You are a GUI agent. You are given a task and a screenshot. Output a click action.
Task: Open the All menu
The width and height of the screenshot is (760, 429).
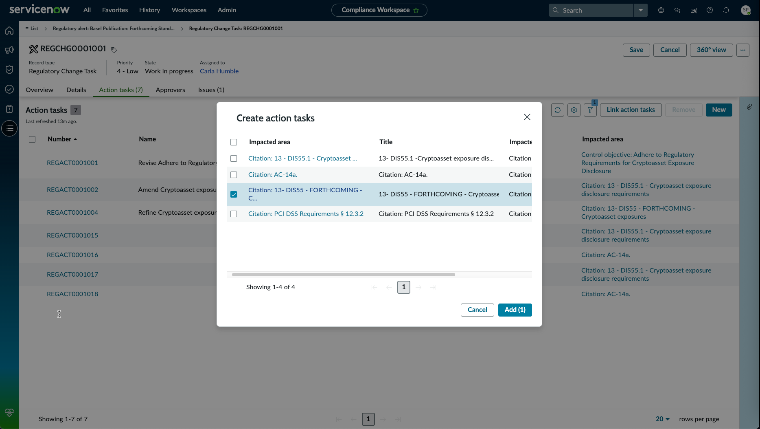[x=87, y=10]
